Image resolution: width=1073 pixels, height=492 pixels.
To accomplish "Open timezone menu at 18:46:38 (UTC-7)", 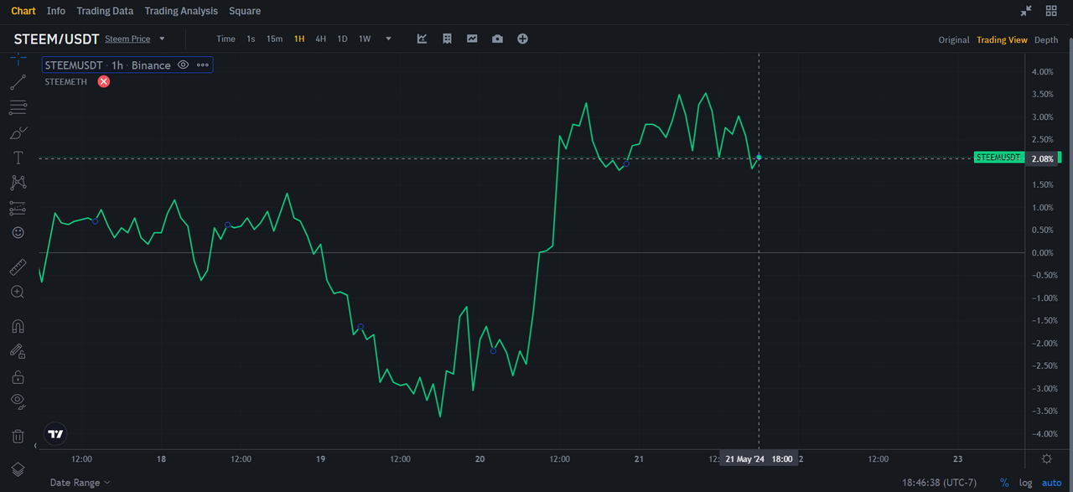I will 940,483.
